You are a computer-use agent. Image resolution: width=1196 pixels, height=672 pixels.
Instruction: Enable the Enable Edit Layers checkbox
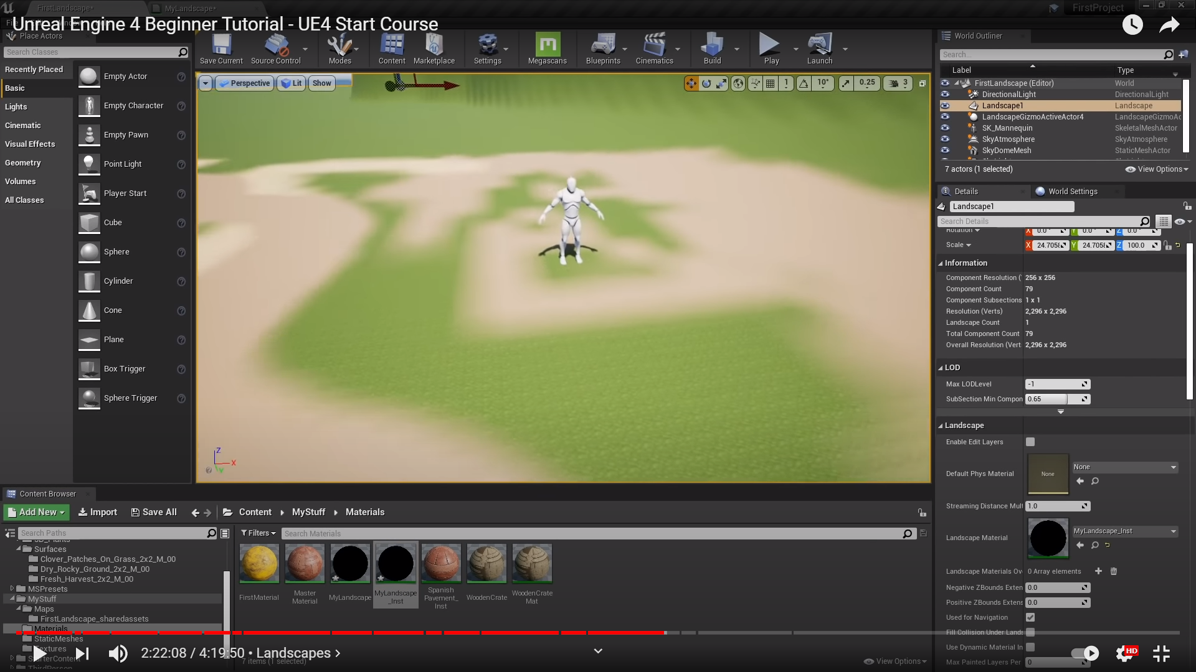[x=1030, y=442]
